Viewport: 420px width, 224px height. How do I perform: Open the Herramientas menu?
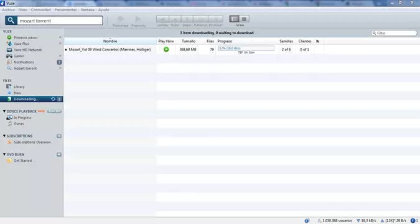65,10
